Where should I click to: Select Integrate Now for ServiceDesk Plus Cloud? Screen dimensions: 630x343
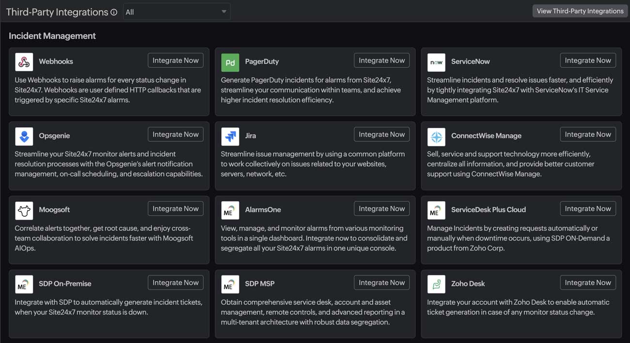click(587, 209)
